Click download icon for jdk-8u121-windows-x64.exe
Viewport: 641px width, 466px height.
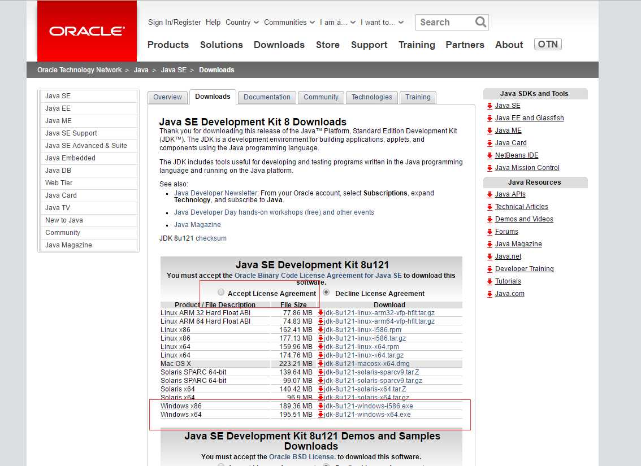[321, 415]
